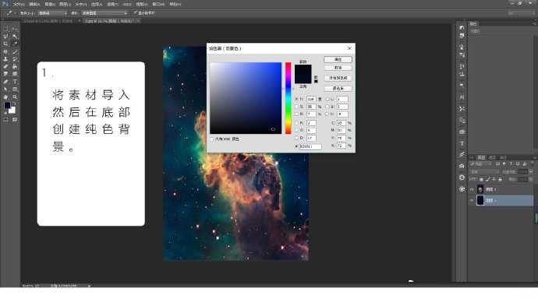Click the Color Libraries button
This screenshot has height=302, width=538.
(x=338, y=89)
